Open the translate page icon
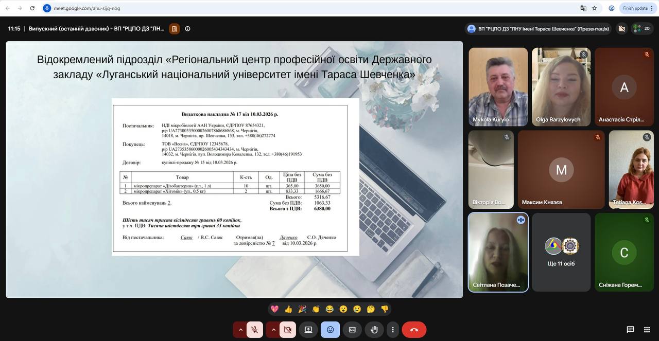 click(x=583, y=8)
